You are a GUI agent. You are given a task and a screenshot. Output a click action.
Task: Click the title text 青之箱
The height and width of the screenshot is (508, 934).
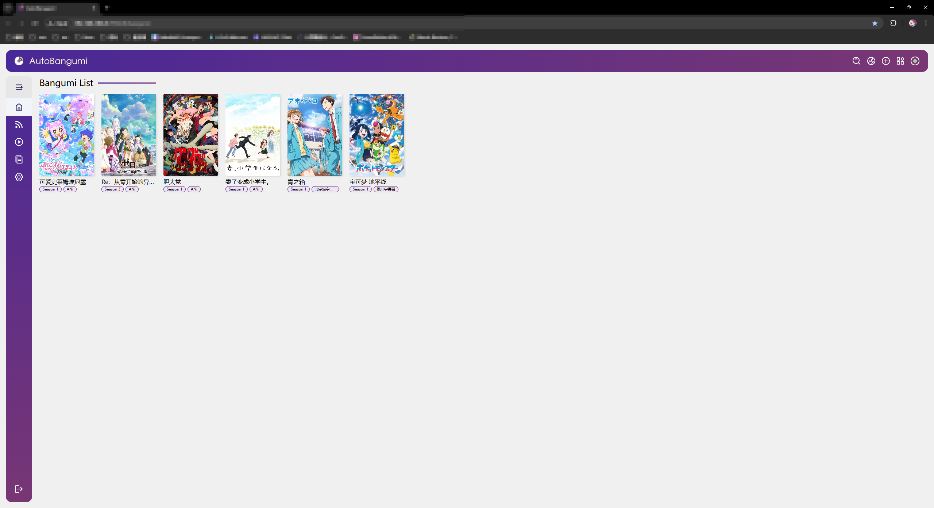[x=296, y=182]
